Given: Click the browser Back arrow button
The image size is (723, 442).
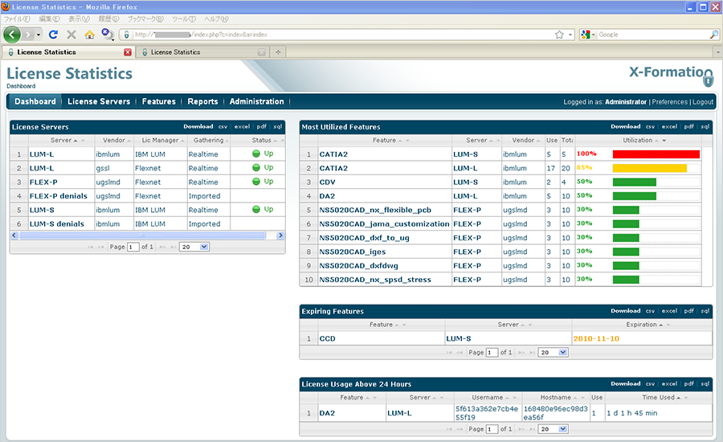Looking at the screenshot, I should point(12,35).
